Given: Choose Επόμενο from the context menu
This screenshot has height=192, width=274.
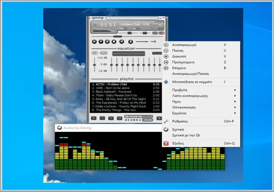Looking at the screenshot, I should pos(201,68).
